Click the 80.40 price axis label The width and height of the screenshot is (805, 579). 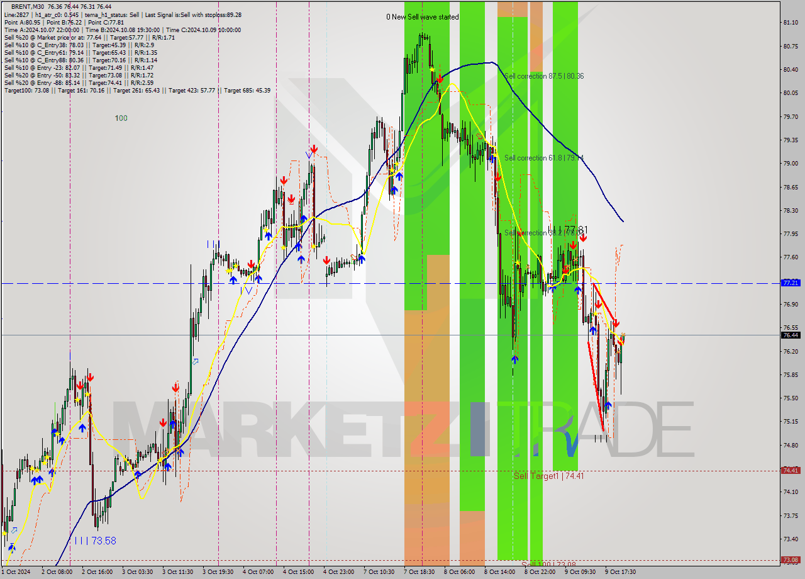[x=791, y=69]
